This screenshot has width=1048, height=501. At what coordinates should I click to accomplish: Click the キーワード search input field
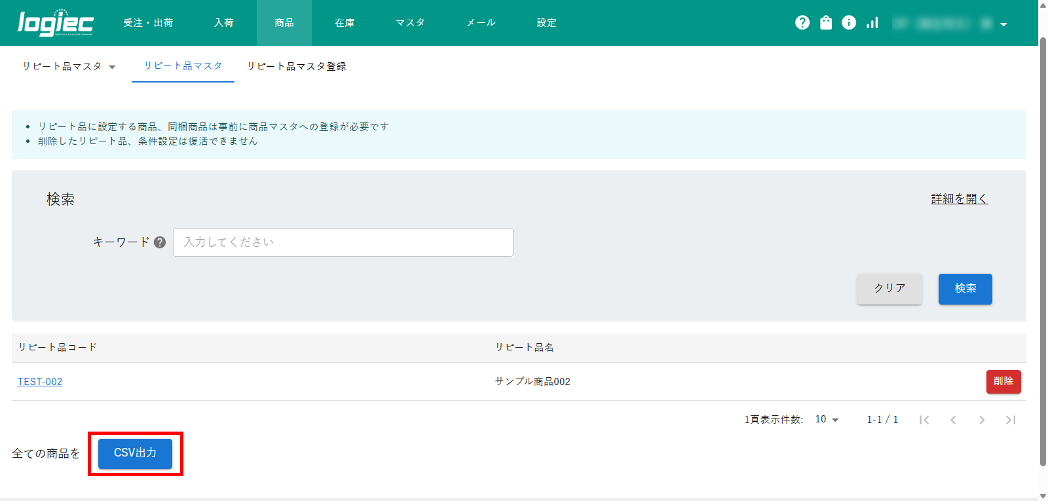click(x=343, y=242)
